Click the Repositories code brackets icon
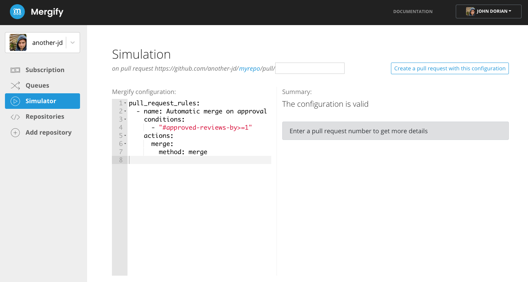528x282 pixels. pyautogui.click(x=15, y=117)
